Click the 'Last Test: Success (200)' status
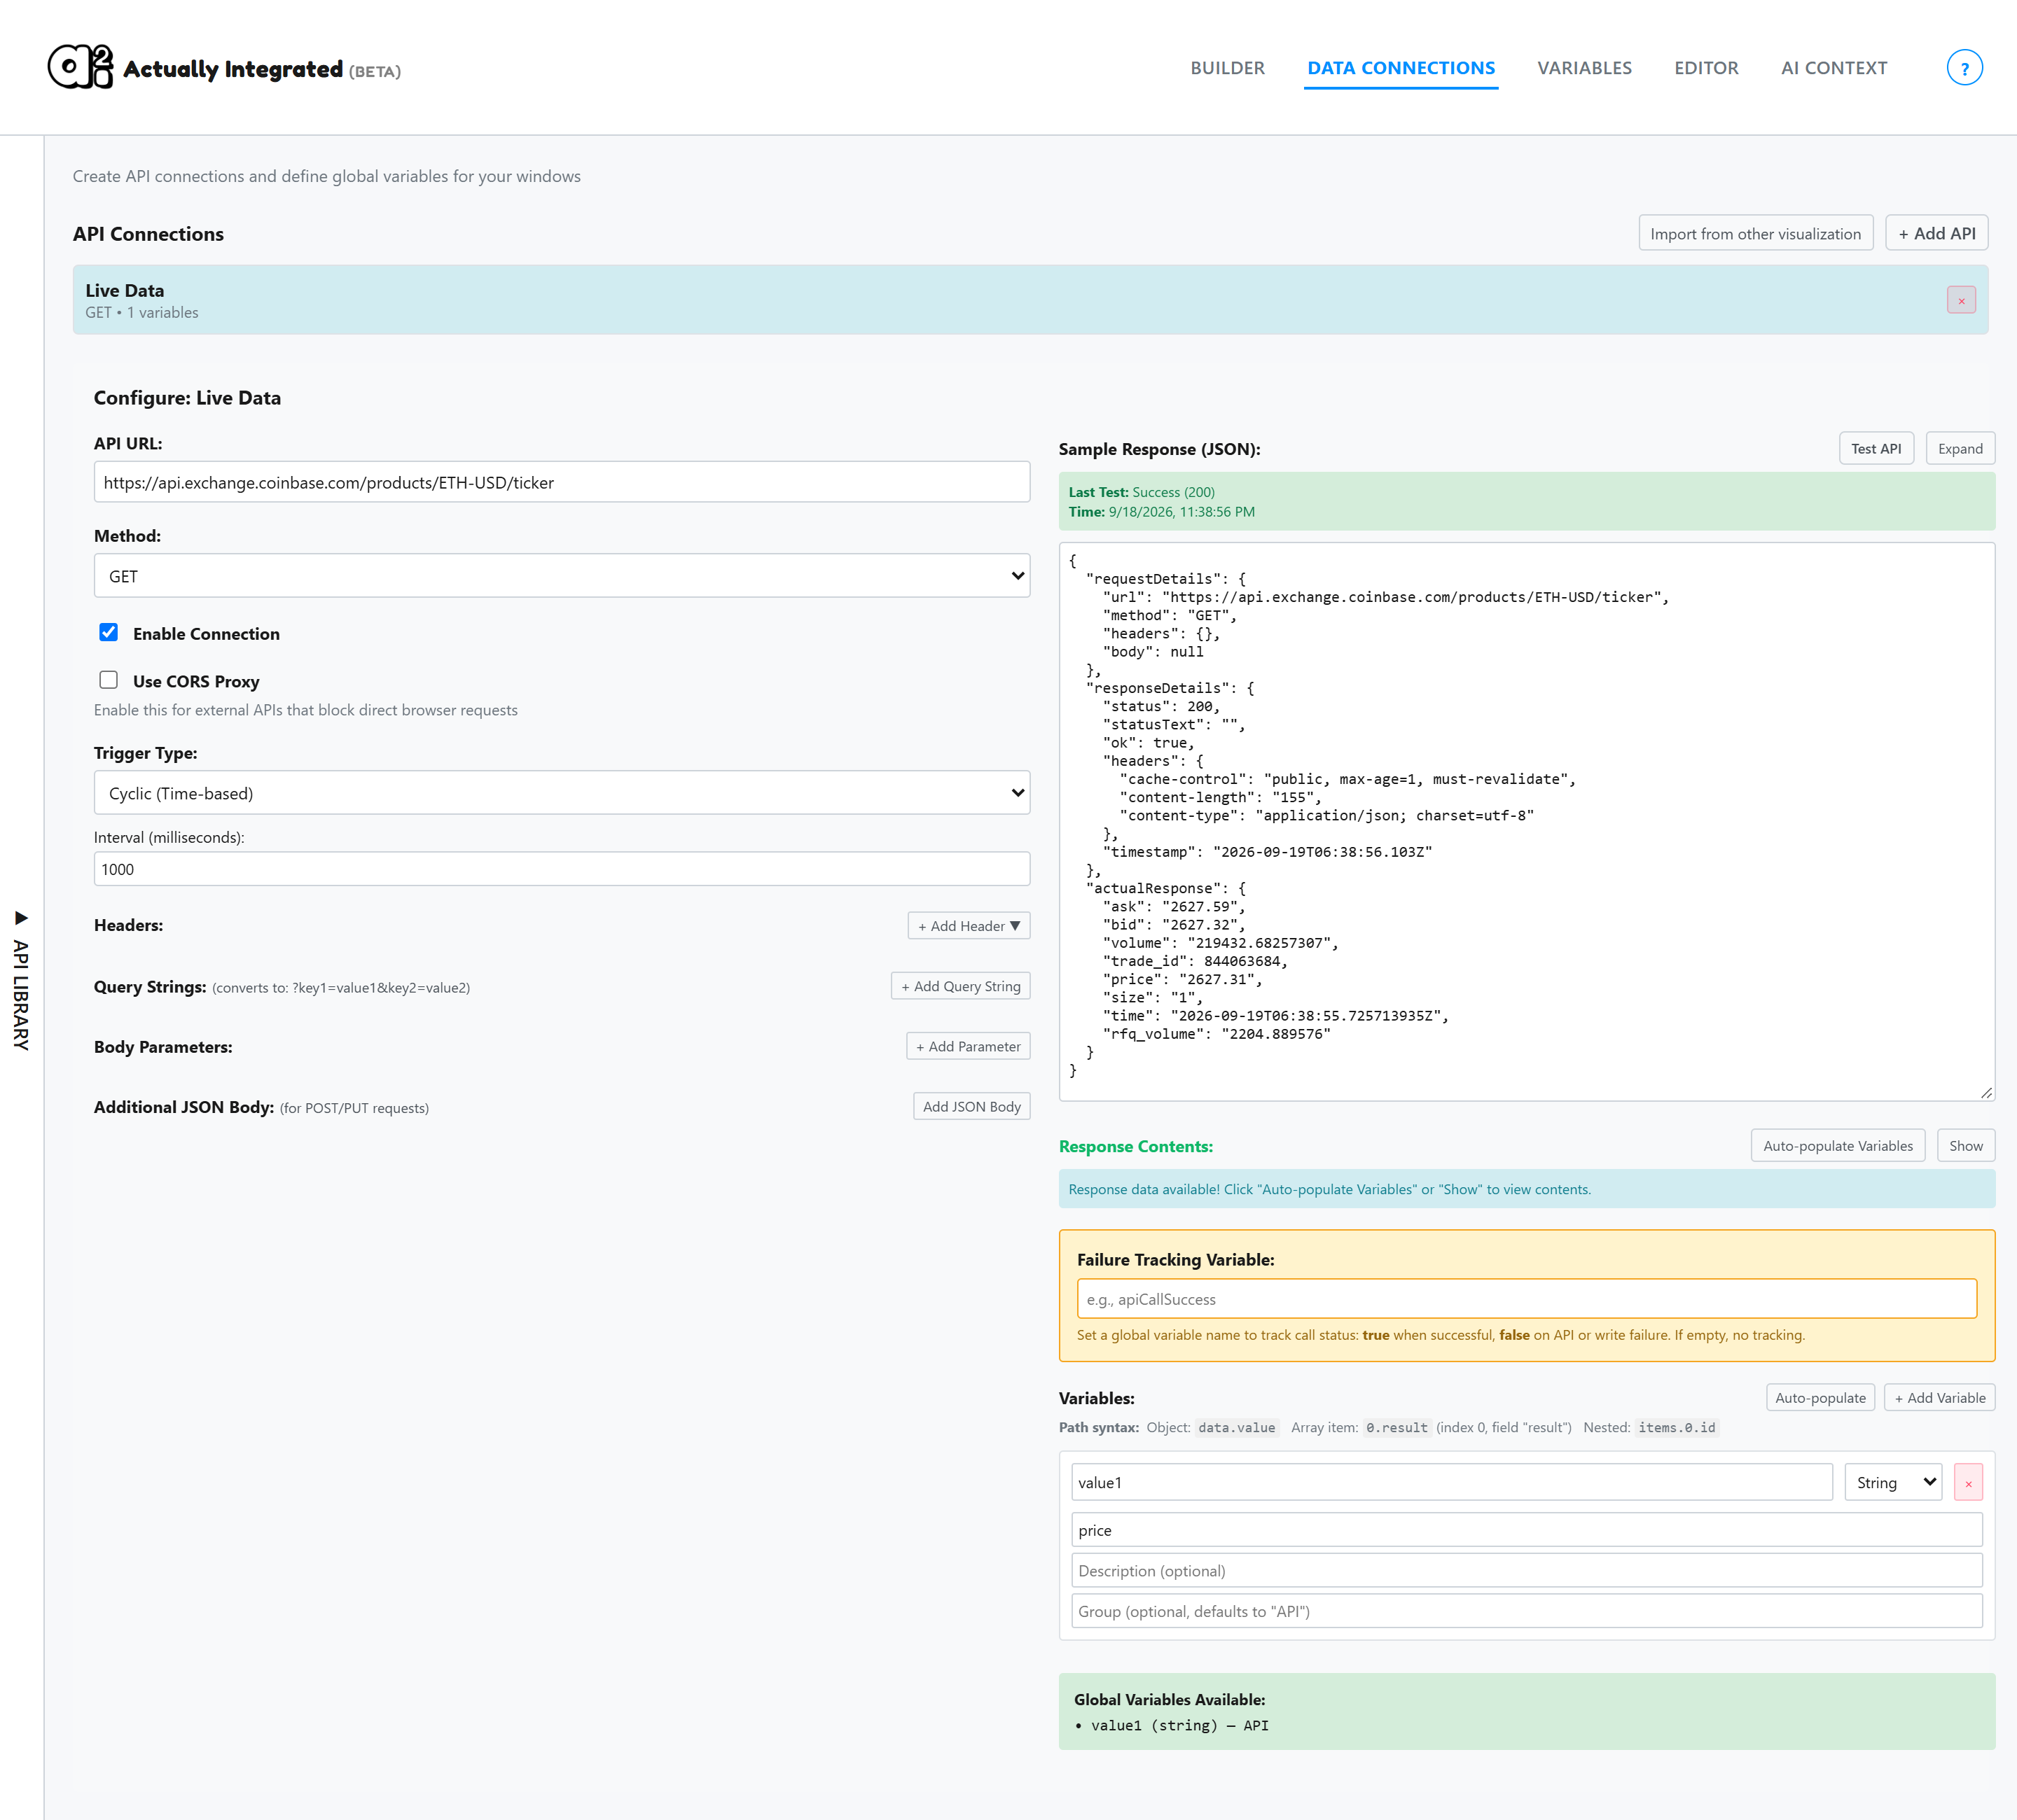The height and width of the screenshot is (1820, 2017). coord(1142,492)
